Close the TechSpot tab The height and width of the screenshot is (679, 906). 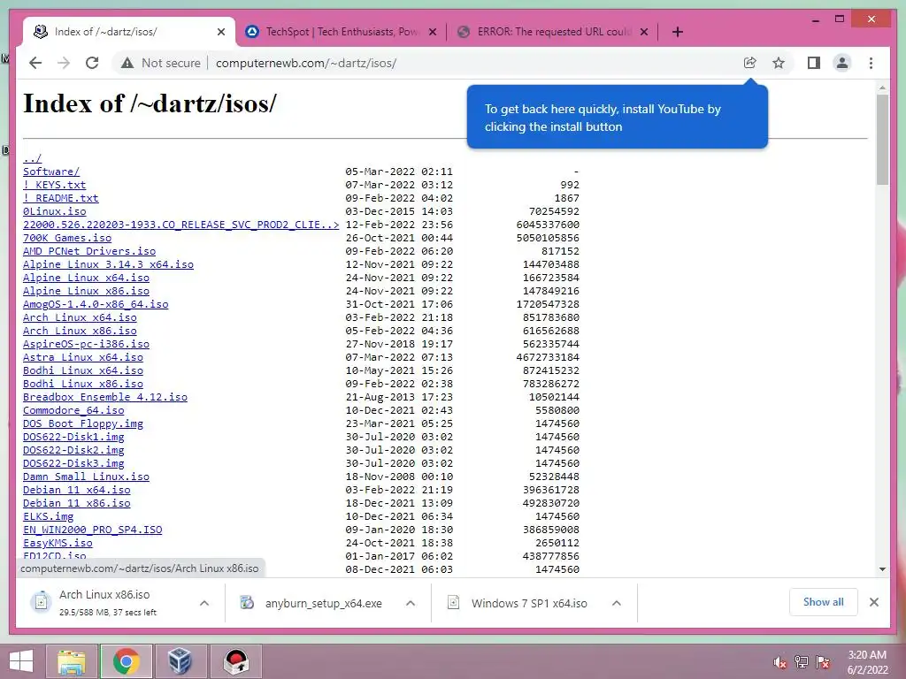[432, 32]
